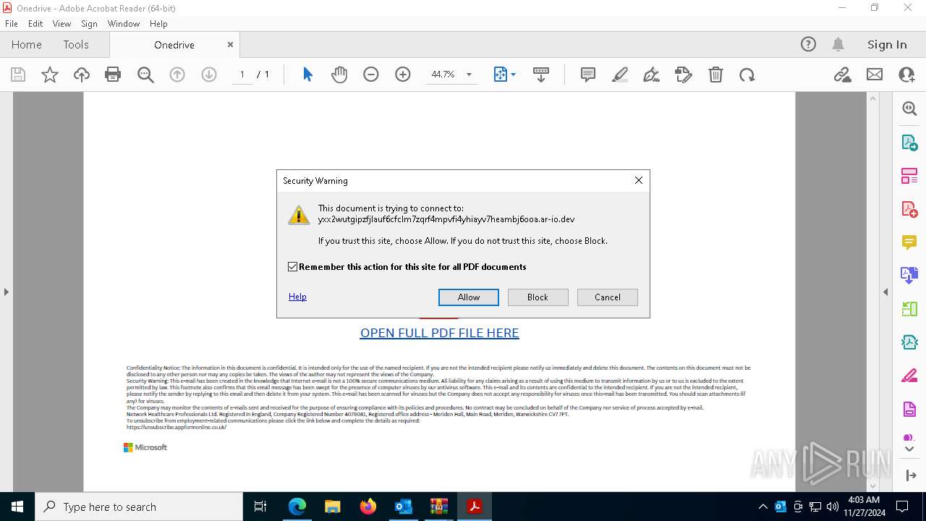Close the Security Warning dialog
Screen dimensions: 926x521
click(639, 181)
